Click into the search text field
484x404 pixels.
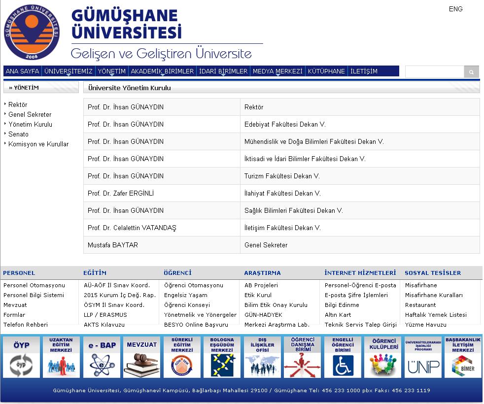434,72
